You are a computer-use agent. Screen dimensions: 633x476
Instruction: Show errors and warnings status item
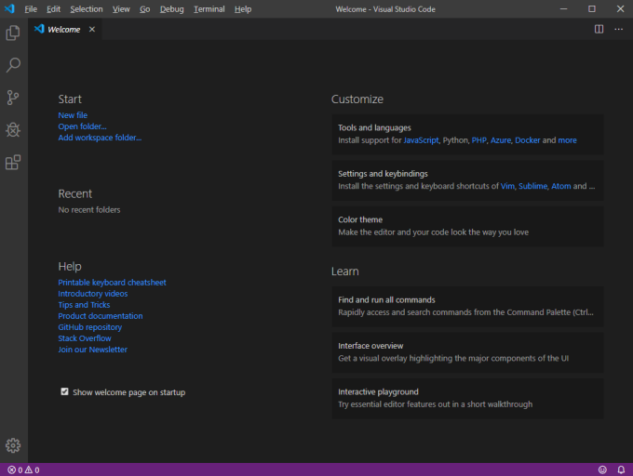coord(23,469)
